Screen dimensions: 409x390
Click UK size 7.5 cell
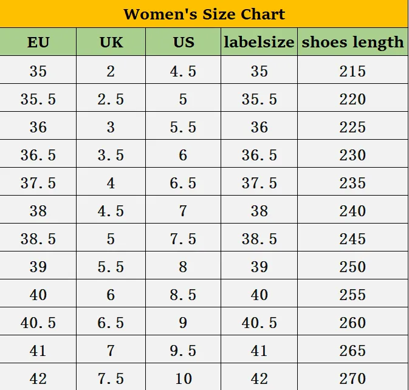coord(111,377)
